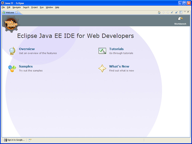Click the Tutorials checklist icon
Screen dimensions: 192x144
(102, 51)
